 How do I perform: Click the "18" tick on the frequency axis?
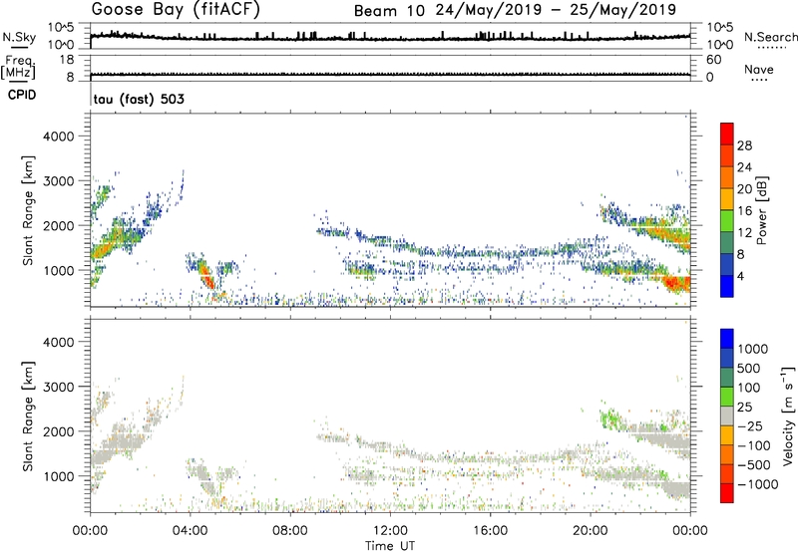[67, 60]
